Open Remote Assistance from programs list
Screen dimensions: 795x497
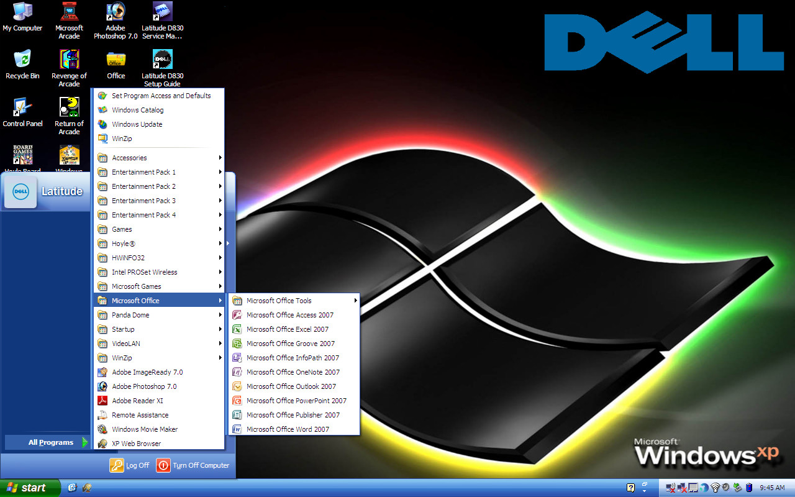[x=159, y=415]
